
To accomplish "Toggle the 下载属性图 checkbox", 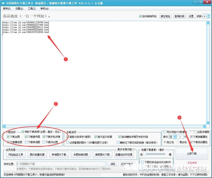I will pyautogui.click(x=8, y=142).
